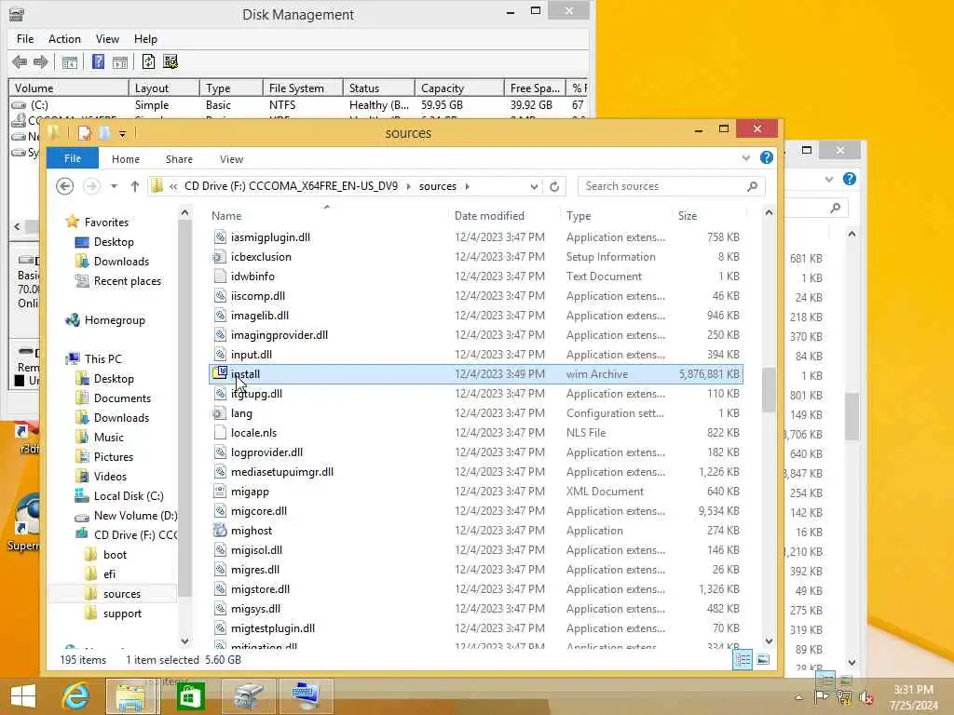Select This PC in navigation pane
Screen dimensions: 954x715
click(102, 358)
